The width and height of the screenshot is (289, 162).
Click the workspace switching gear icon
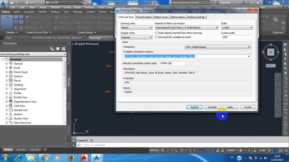pyautogui.click(x=241, y=150)
